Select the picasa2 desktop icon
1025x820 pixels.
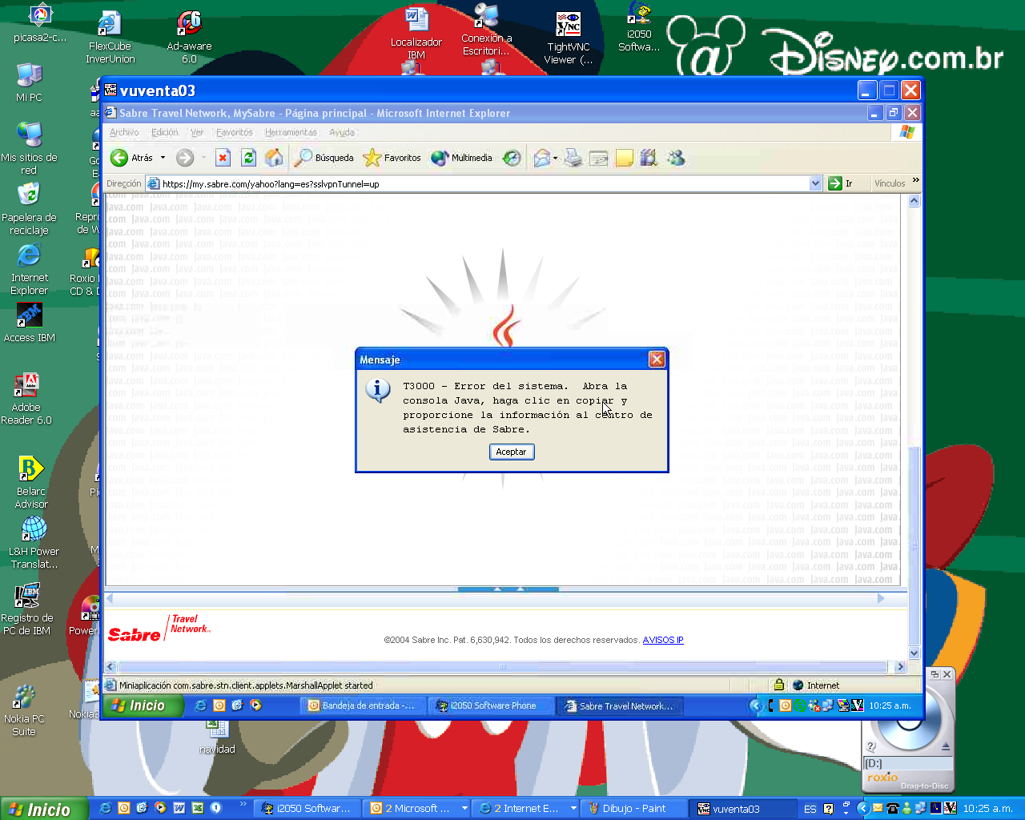pyautogui.click(x=40, y=23)
